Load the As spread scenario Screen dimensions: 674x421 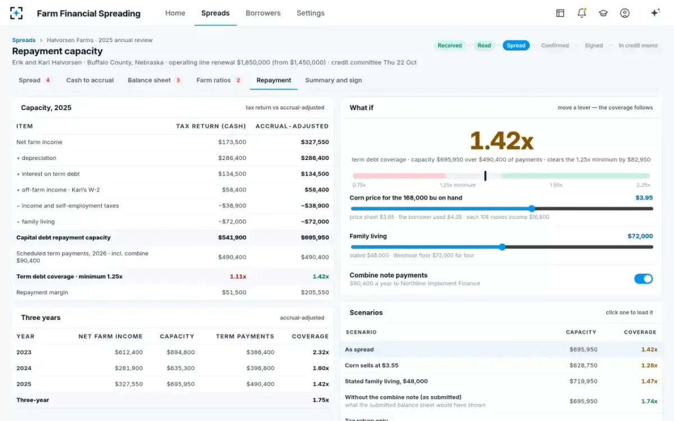(x=501, y=349)
